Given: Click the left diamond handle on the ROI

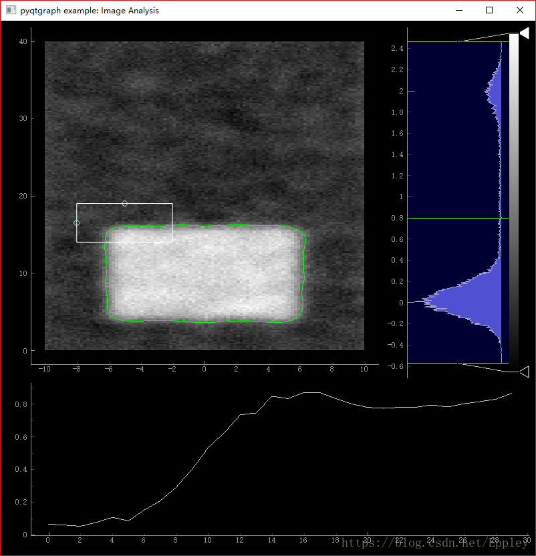Looking at the screenshot, I should (77, 223).
